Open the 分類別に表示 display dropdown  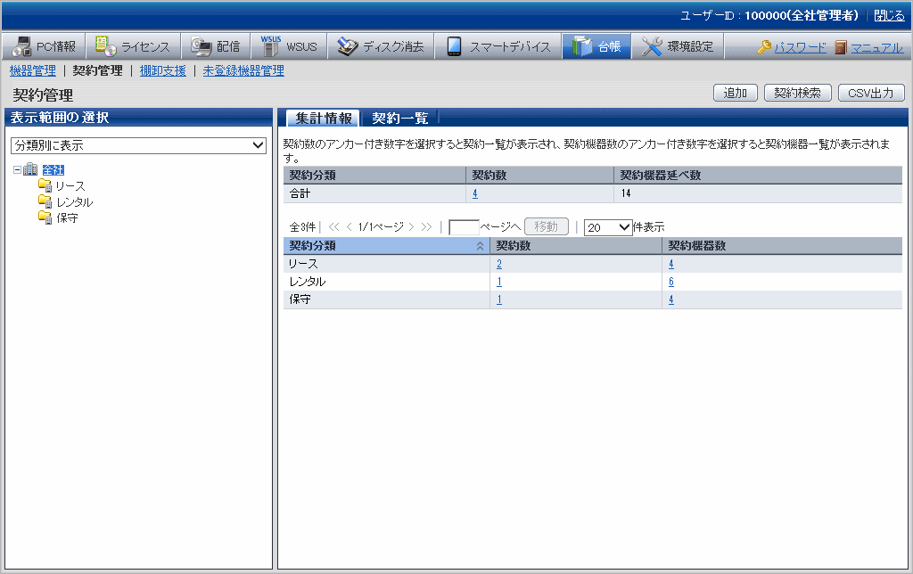pyautogui.click(x=138, y=145)
